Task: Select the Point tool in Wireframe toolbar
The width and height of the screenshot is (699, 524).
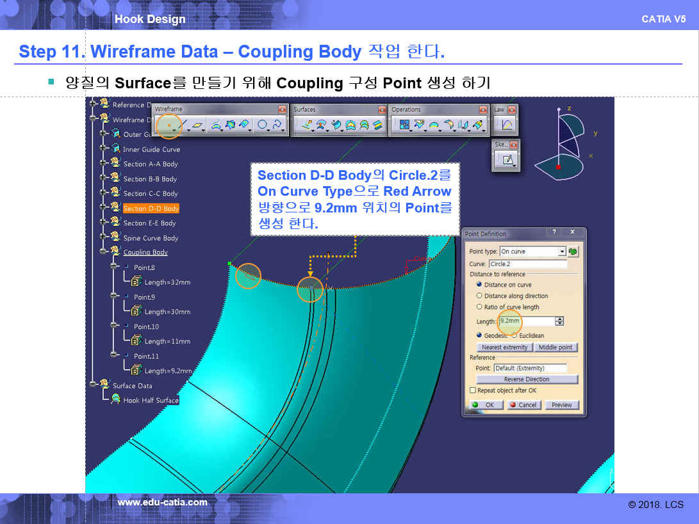Action: 168,125
